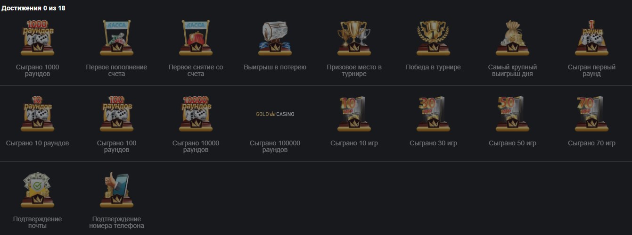Viewport: 632px width, 235px height.
Task: Click the 1000 rounds played achievement badge
Action: 37,38
